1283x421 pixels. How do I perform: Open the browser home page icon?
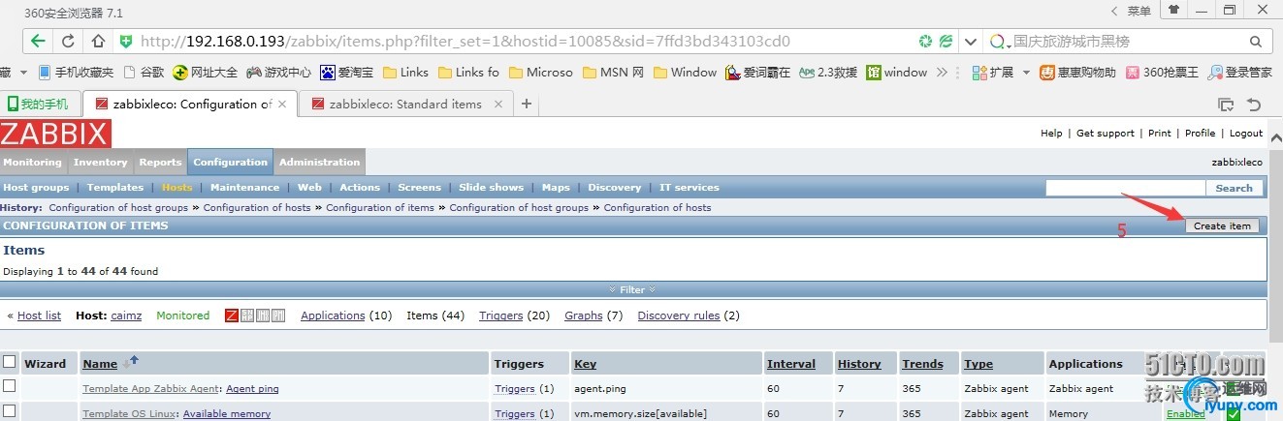(98, 42)
